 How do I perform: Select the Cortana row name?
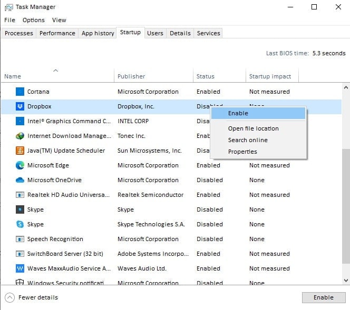tap(38, 92)
